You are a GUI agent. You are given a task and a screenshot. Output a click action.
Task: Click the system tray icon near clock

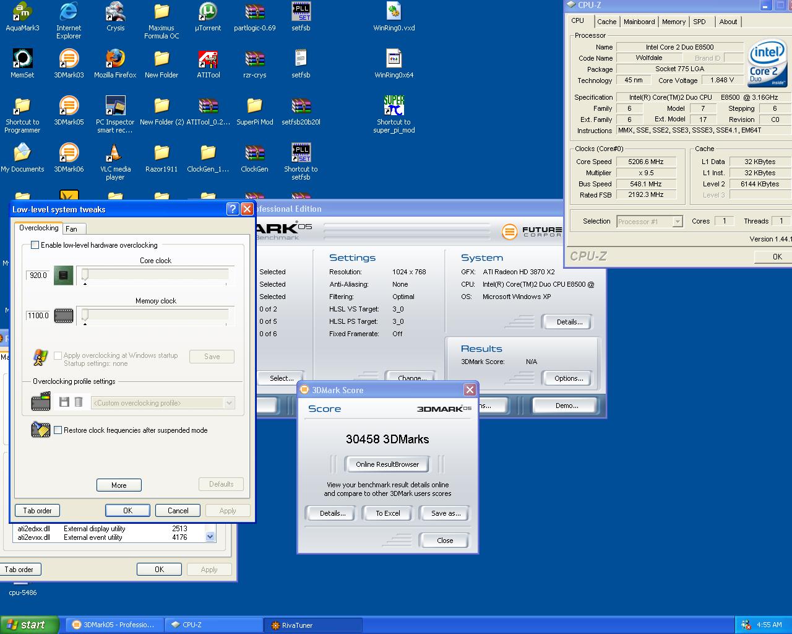point(746,625)
